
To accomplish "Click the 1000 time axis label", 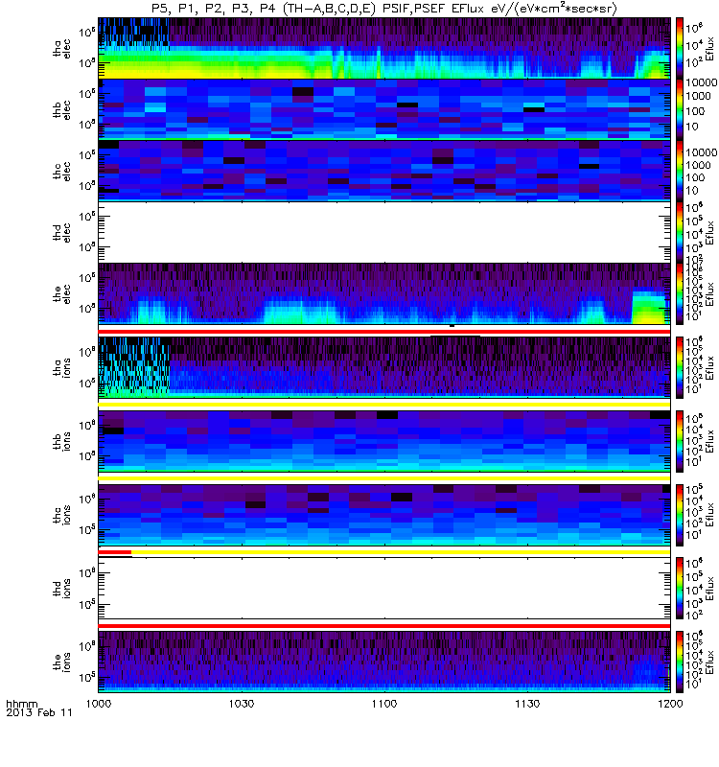I will tap(99, 704).
